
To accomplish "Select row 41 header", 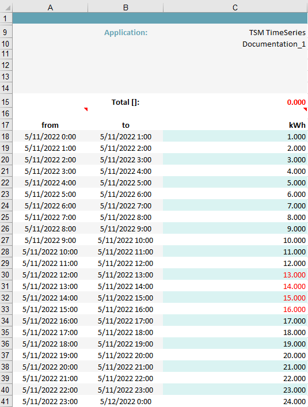I will pyautogui.click(x=6, y=401).
